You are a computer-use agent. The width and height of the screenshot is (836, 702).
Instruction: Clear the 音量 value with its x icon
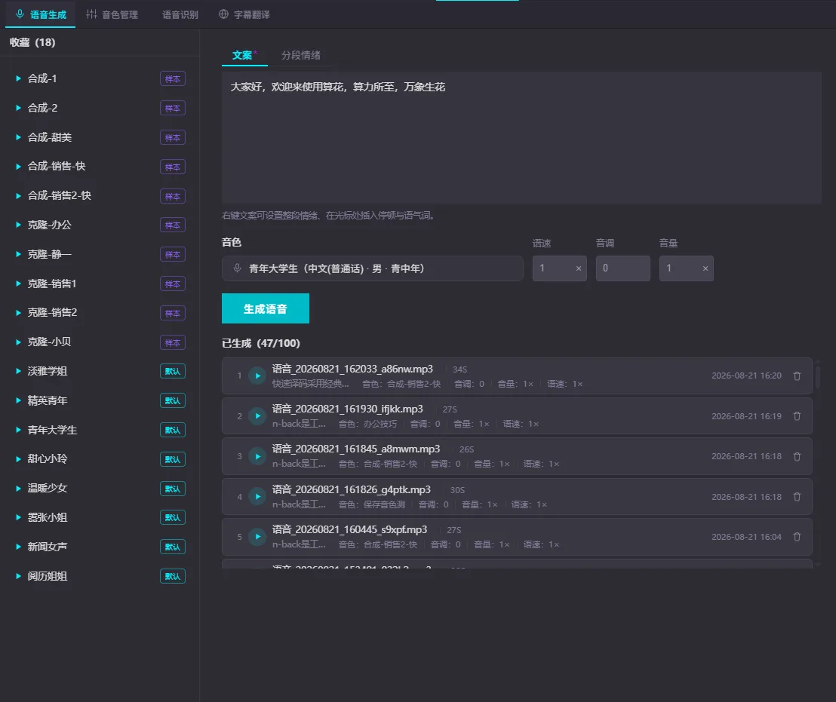click(705, 268)
